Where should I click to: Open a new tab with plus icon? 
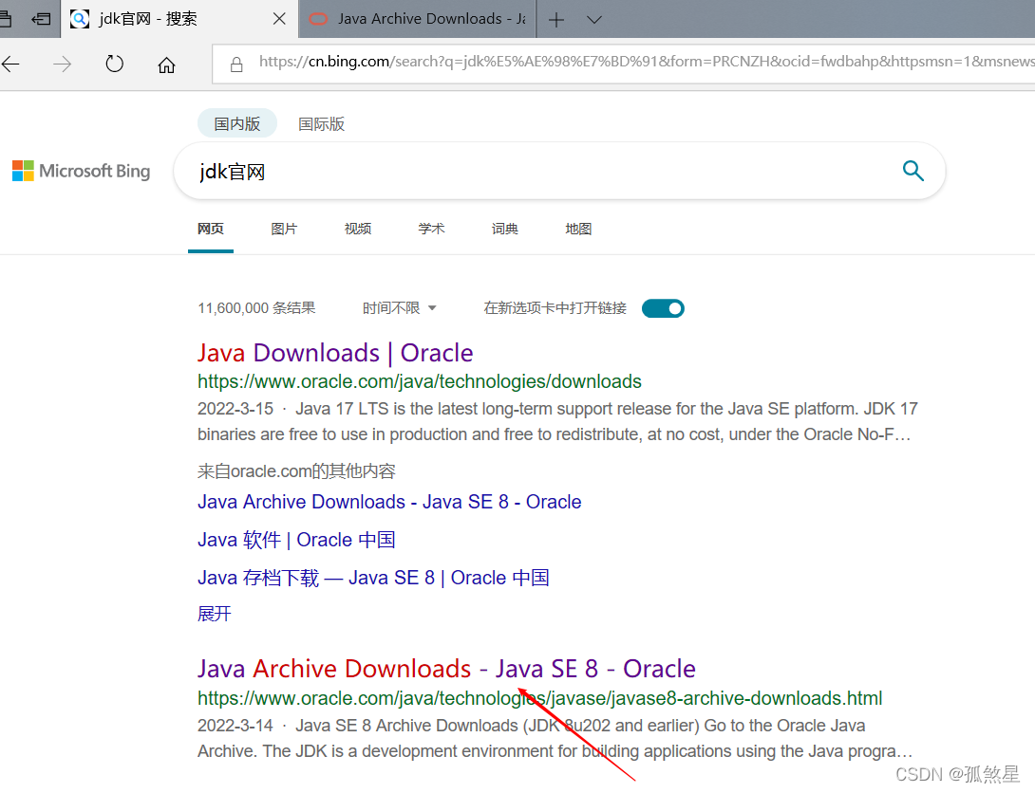tap(556, 20)
